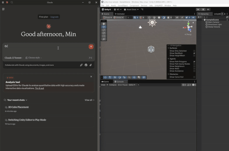Click the GitHub icon below chat input
Image resolution: width=229 pixels, height=151 pixels.
(x=86, y=65)
